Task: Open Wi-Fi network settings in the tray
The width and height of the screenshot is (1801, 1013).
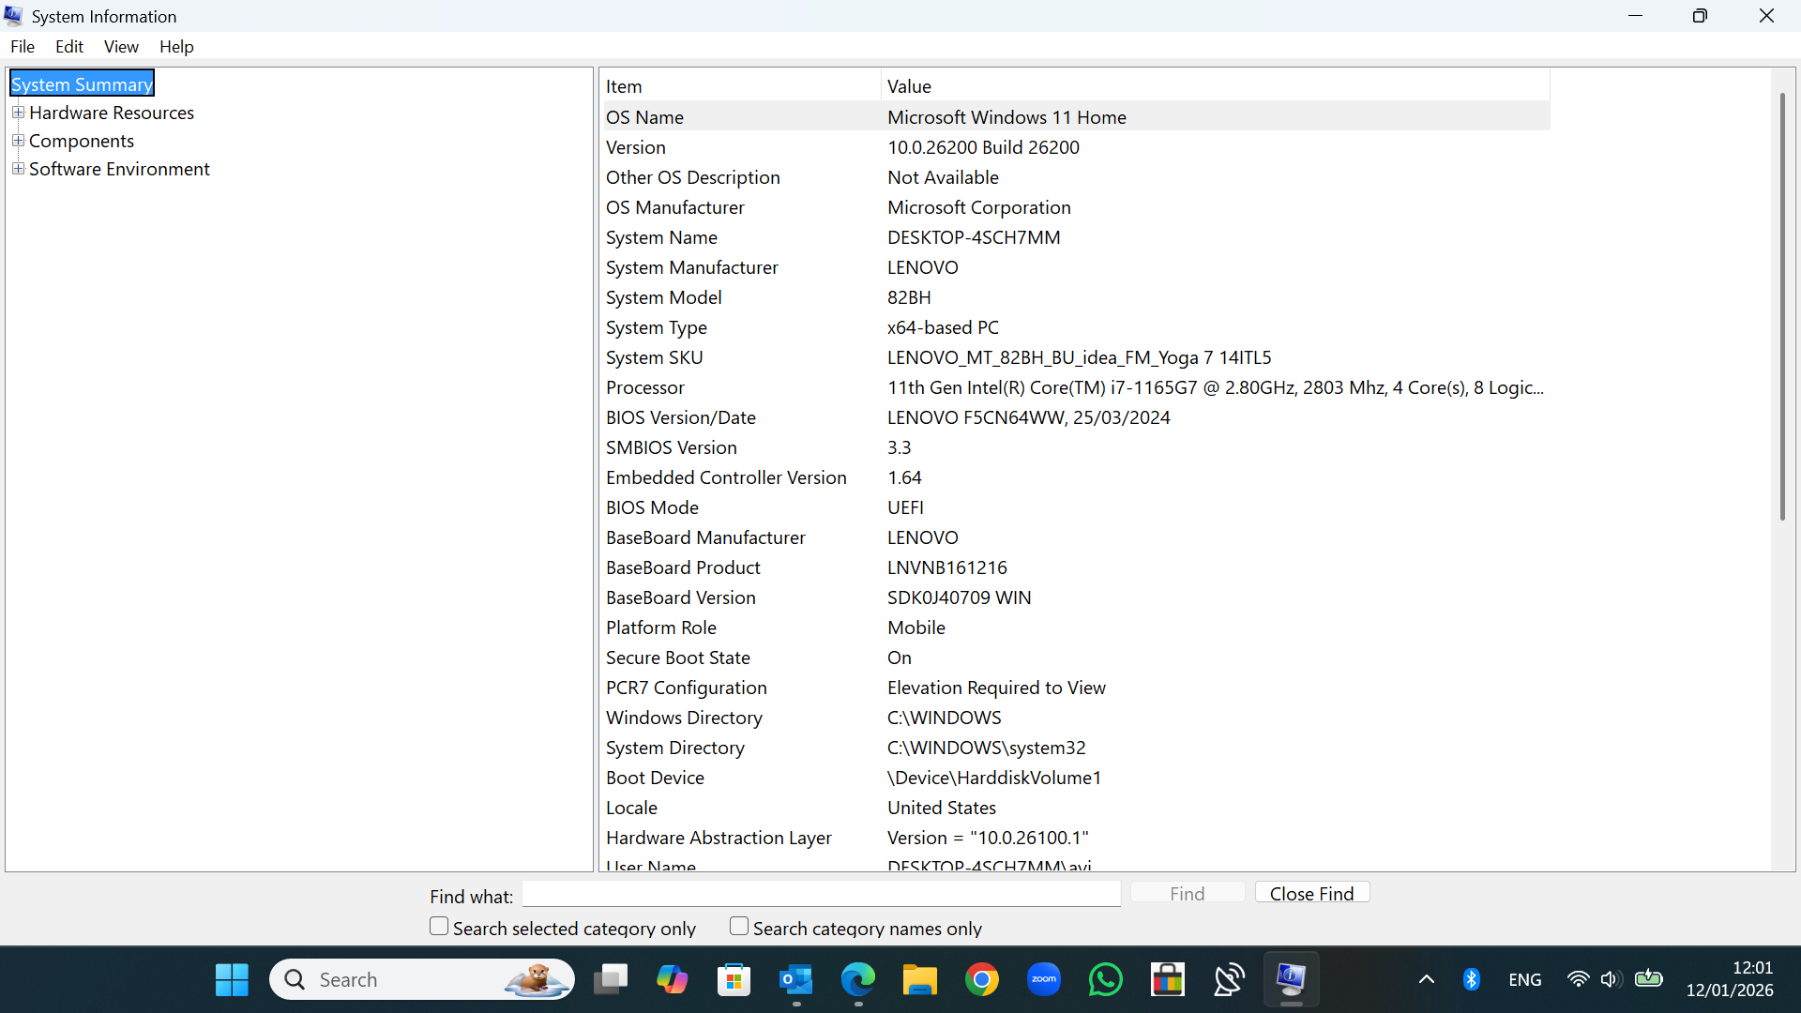Action: point(1579,979)
